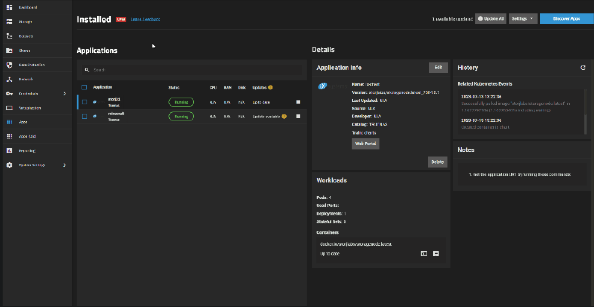Go to Shares menu item
This screenshot has width=594, height=307.
coord(25,50)
